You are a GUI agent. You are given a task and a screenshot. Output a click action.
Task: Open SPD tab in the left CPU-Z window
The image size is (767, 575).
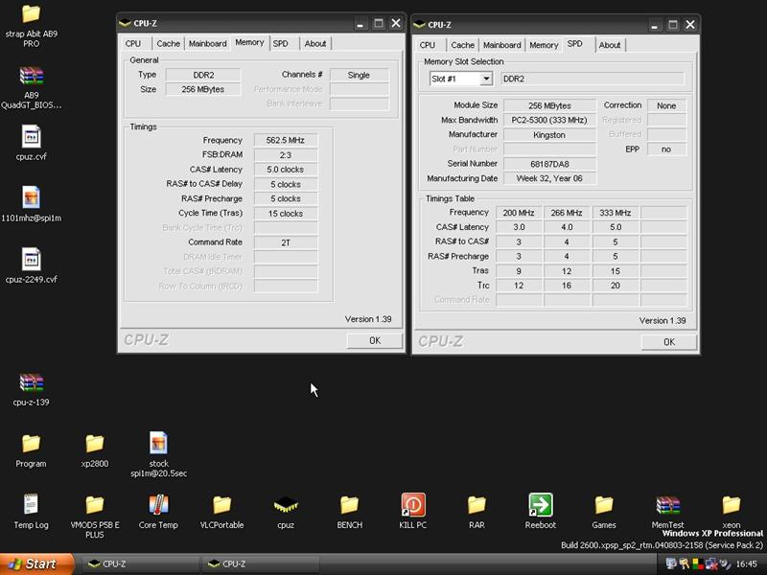[280, 43]
